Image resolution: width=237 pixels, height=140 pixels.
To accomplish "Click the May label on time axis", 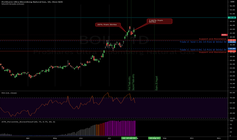I will click(x=55, y=138).
